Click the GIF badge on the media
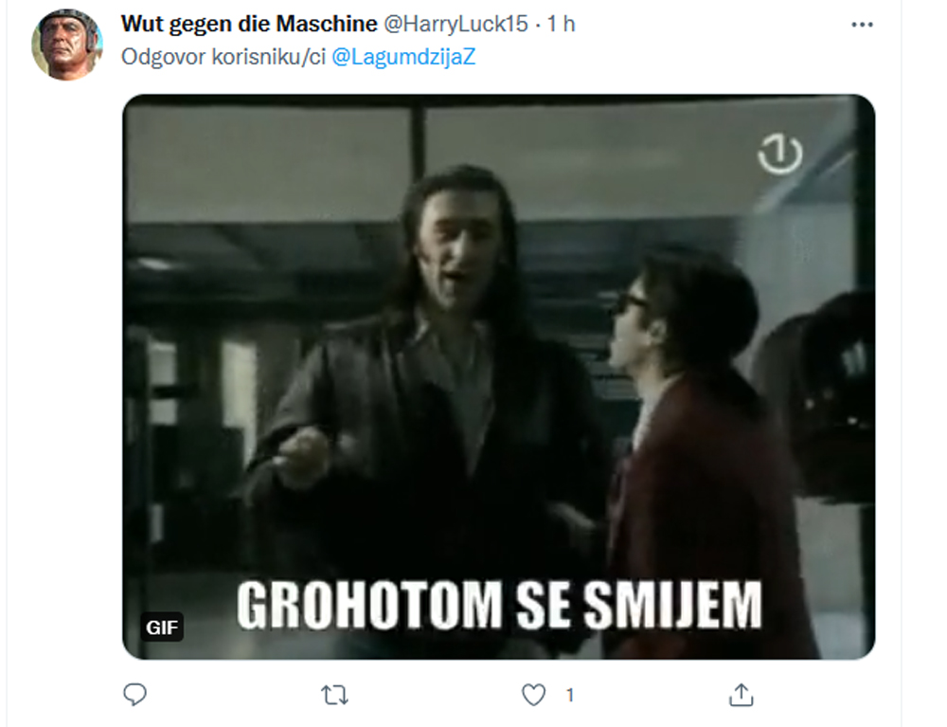Screen dimensions: 947x727 (x=162, y=627)
